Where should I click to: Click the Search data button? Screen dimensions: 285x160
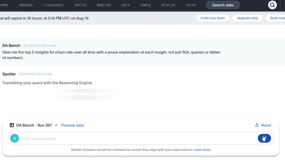click(x=223, y=5)
